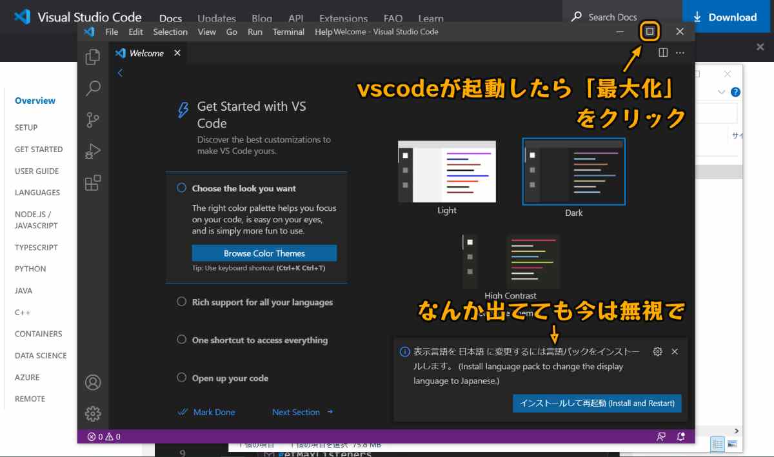The width and height of the screenshot is (774, 457).
Task: Click the Accounts icon above settings gear
Action: pos(92,382)
